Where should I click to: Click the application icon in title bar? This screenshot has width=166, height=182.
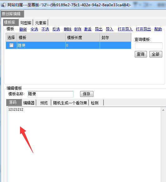click(3, 5)
